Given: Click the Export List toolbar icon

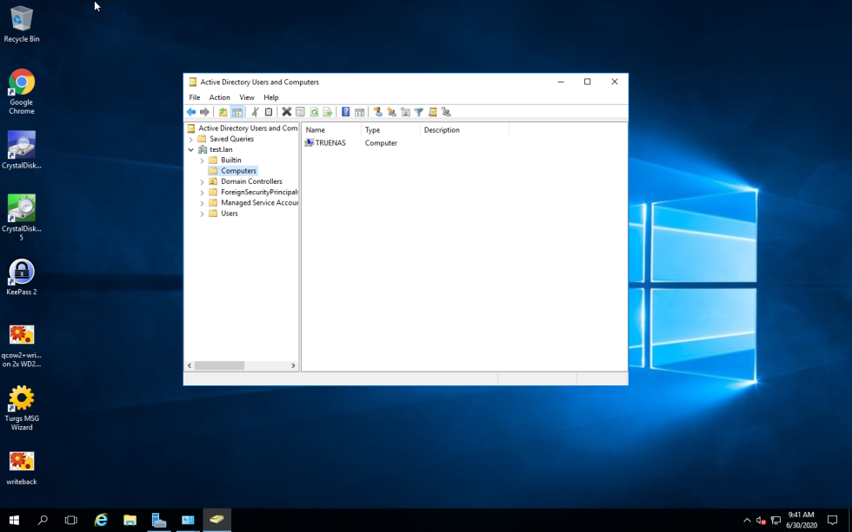Looking at the screenshot, I should 328,112.
